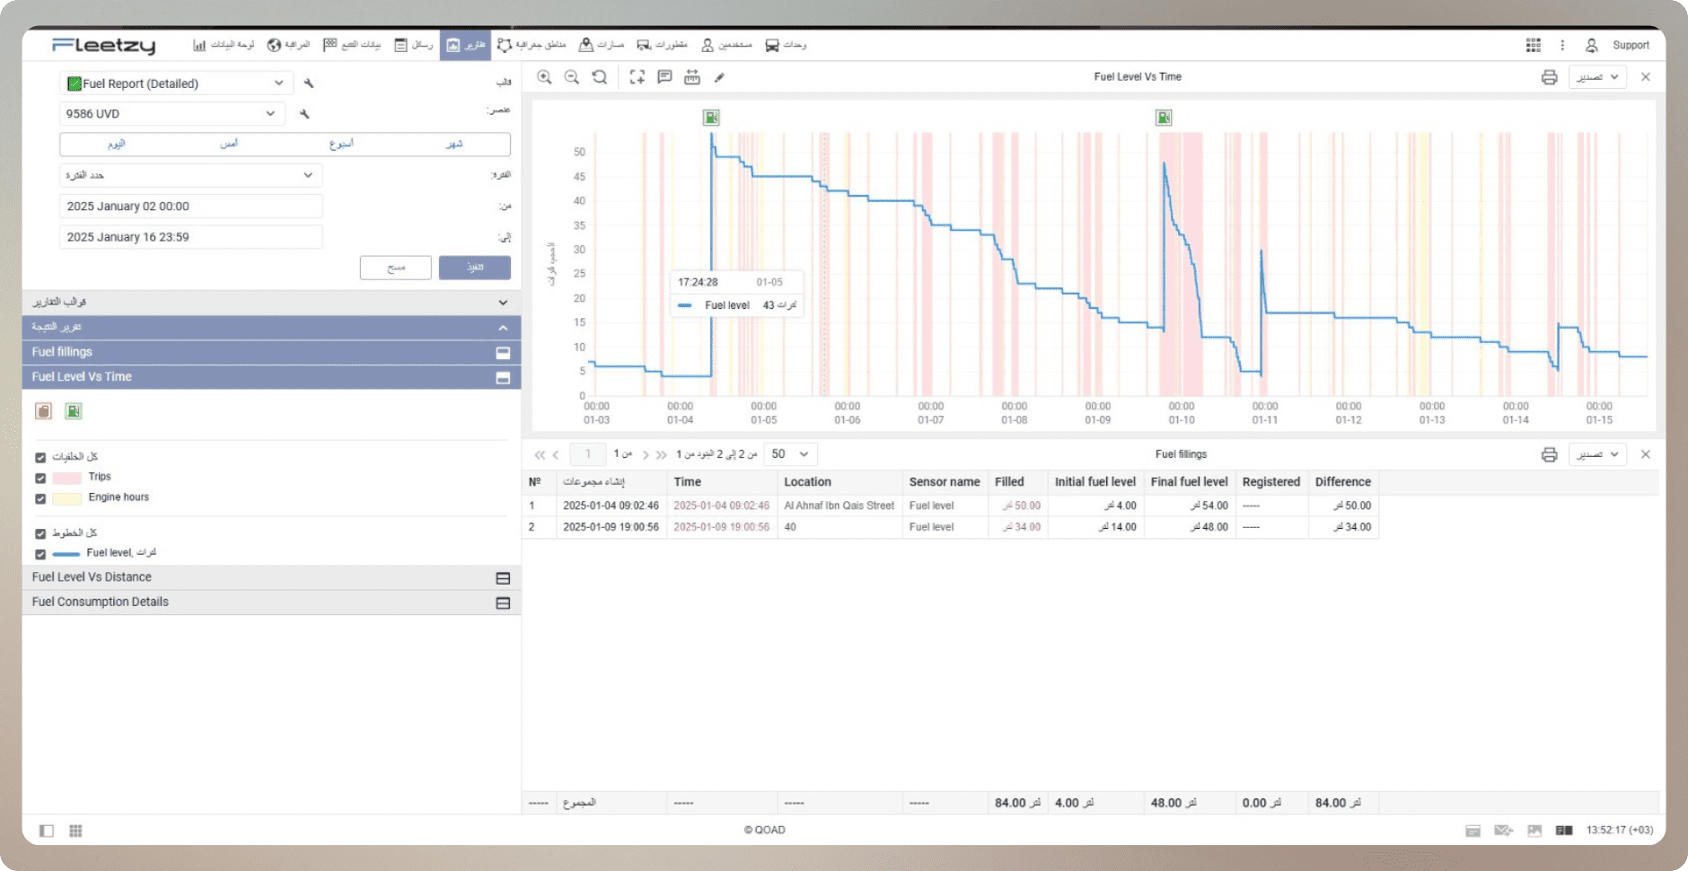
Task: Activate the chart area-select zoom icon
Action: pos(637,77)
